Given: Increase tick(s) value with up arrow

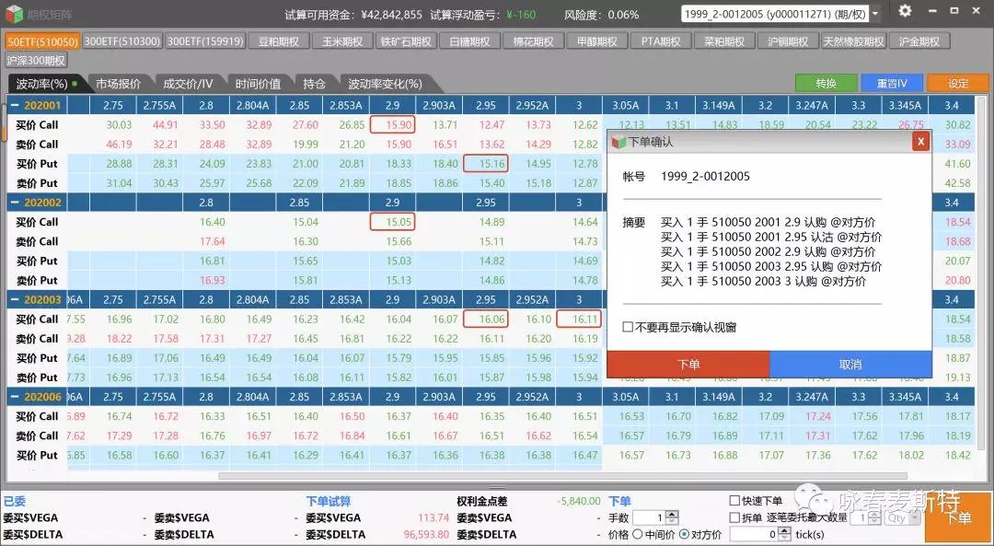Looking at the screenshot, I should tap(785, 530).
